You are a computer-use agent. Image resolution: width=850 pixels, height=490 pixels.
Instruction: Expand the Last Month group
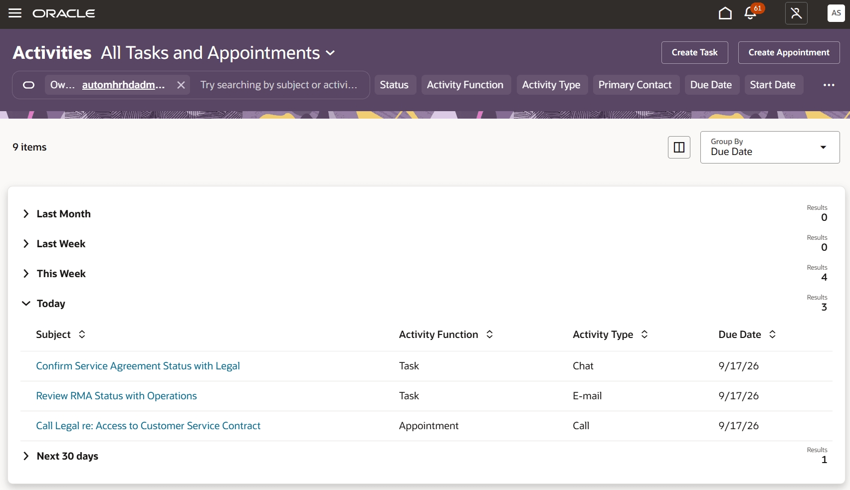click(x=26, y=214)
